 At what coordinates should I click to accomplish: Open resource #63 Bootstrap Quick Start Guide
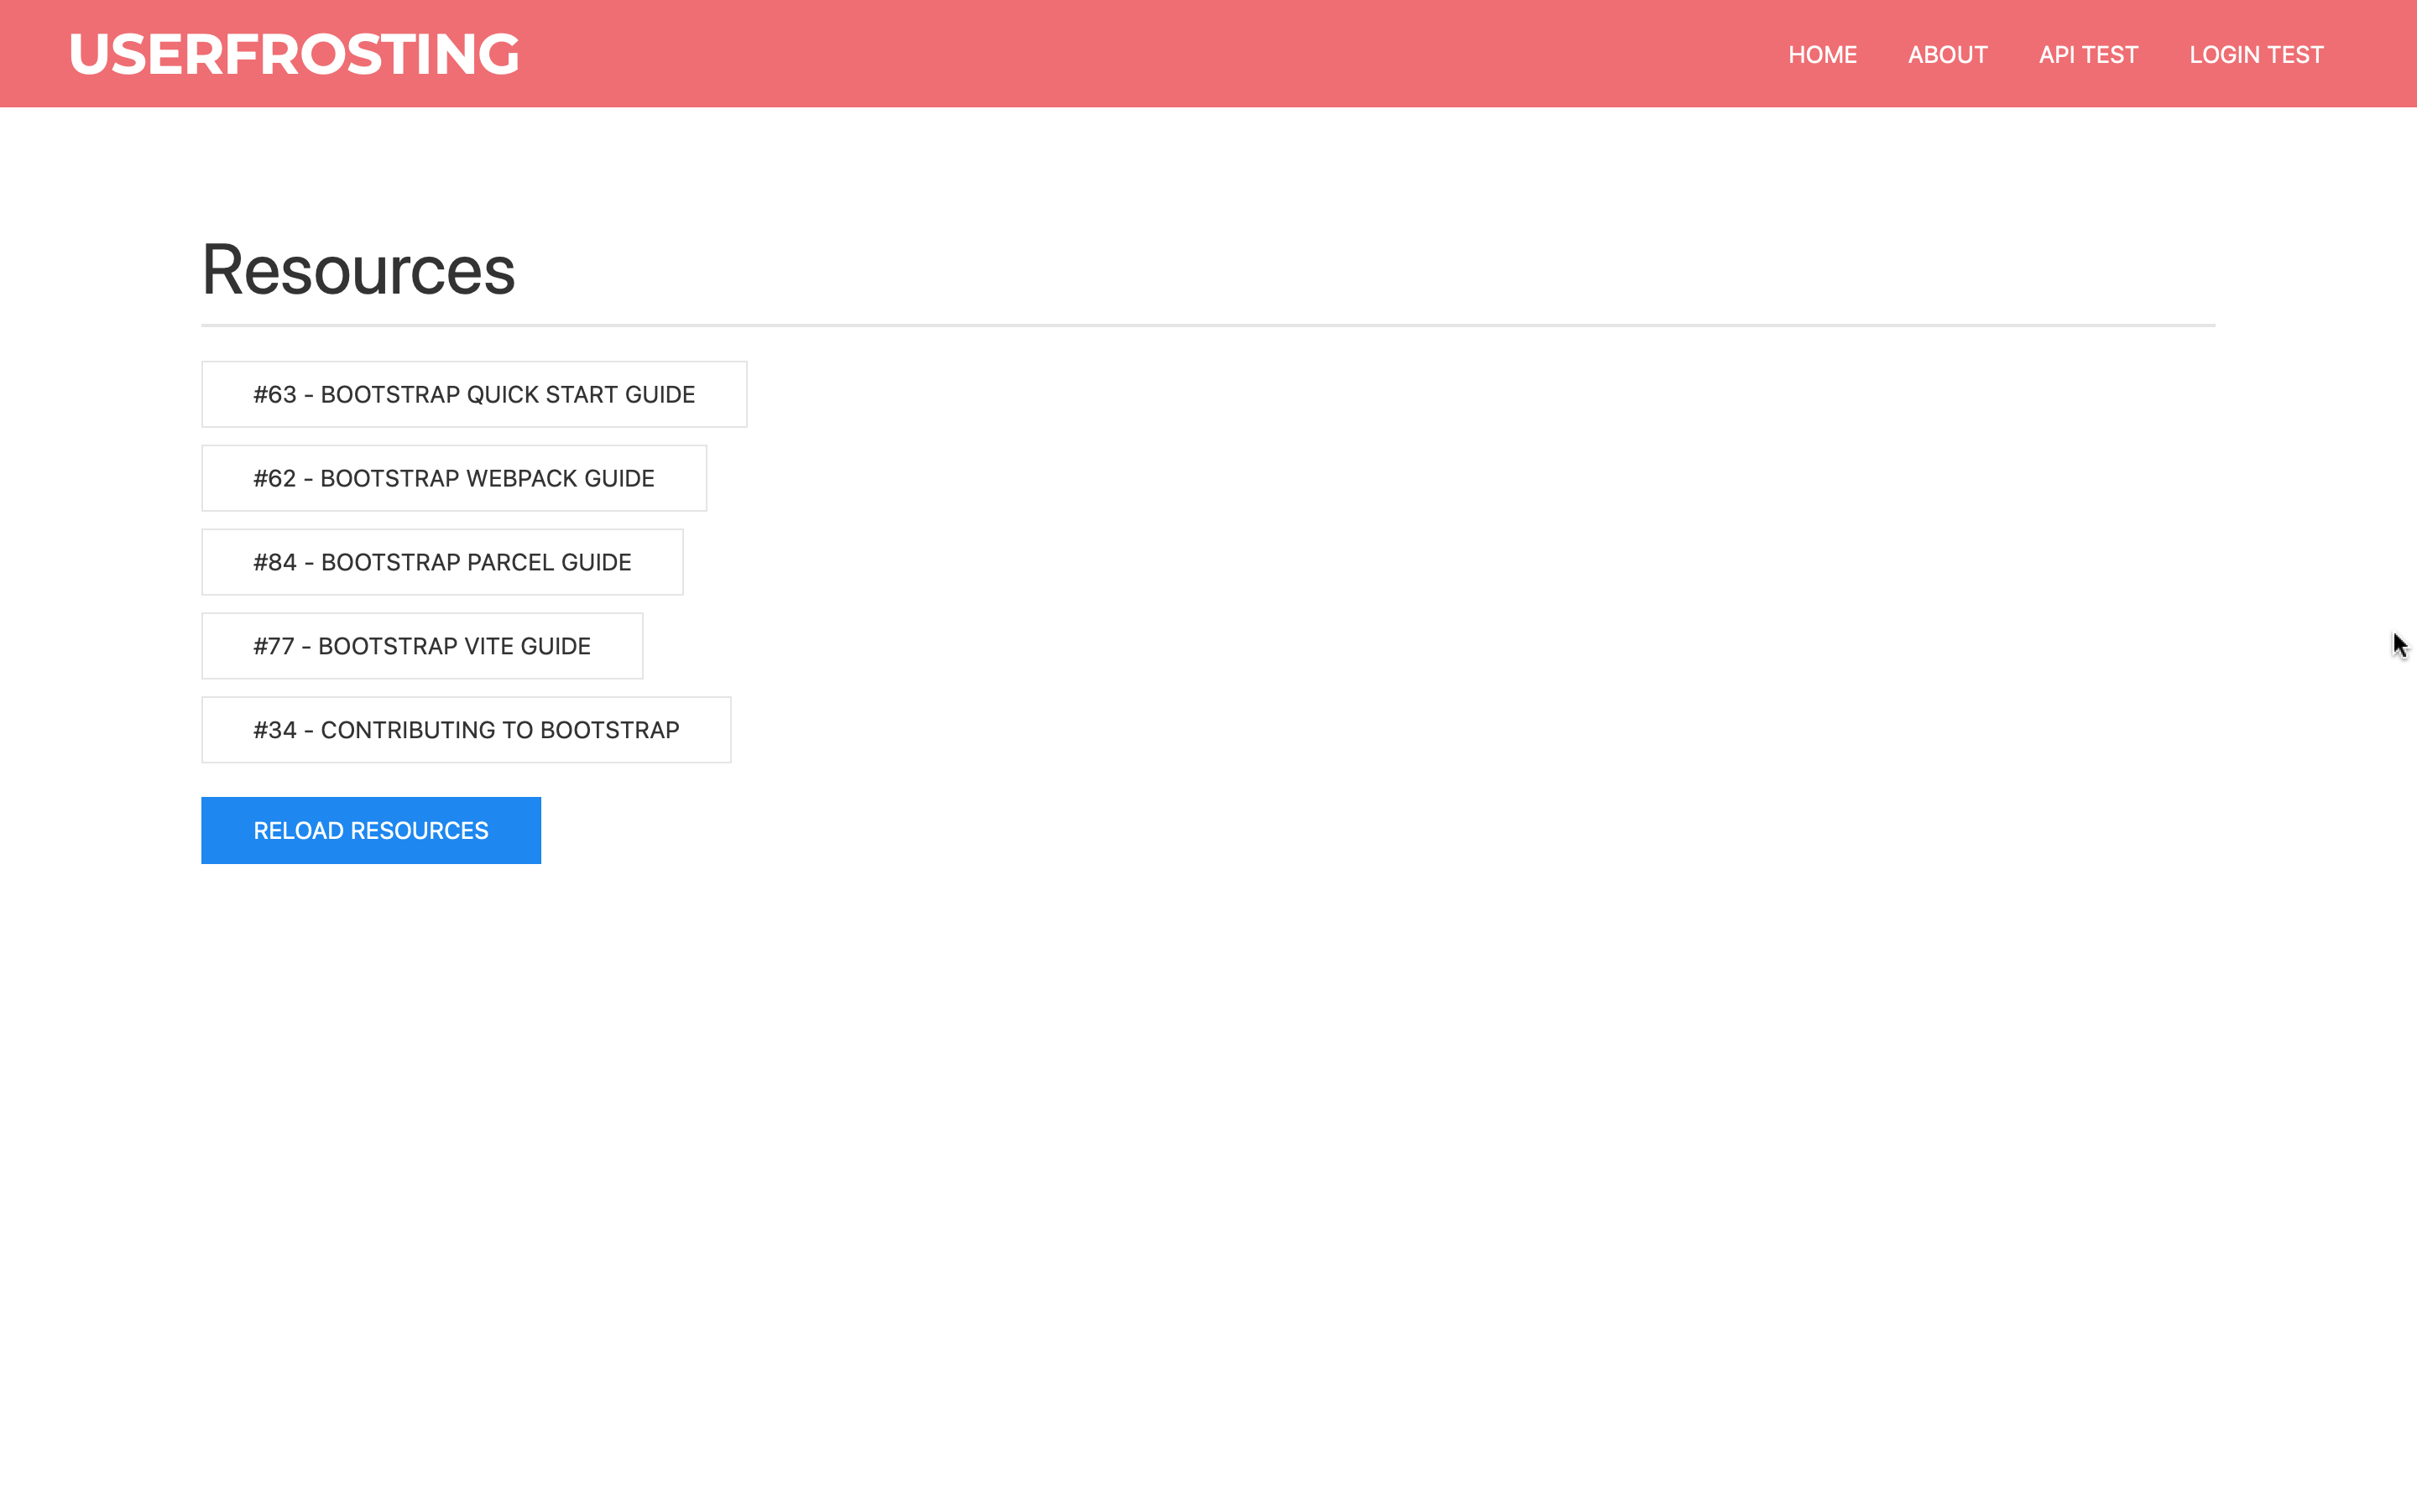(x=473, y=394)
